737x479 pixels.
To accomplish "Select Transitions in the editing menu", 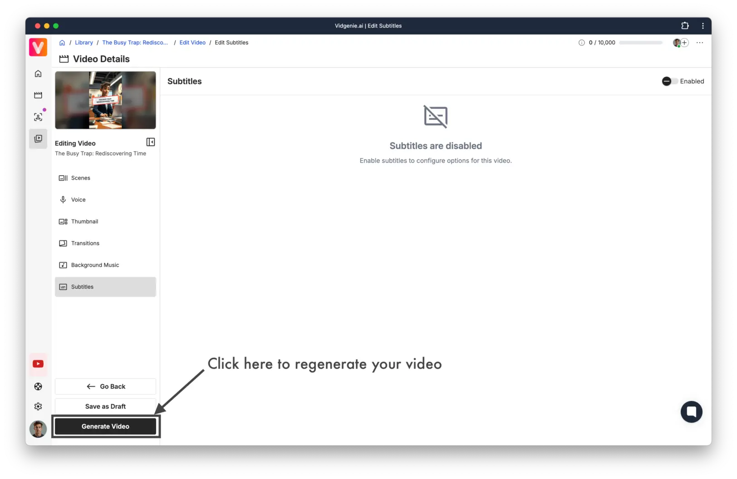I will [105, 243].
